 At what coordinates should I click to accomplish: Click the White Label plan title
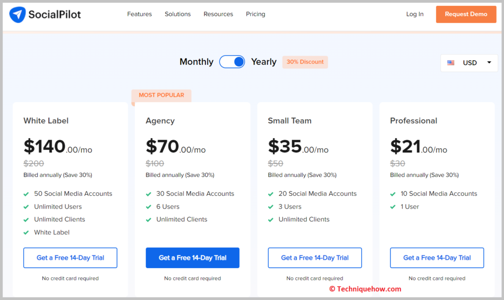[x=46, y=121]
